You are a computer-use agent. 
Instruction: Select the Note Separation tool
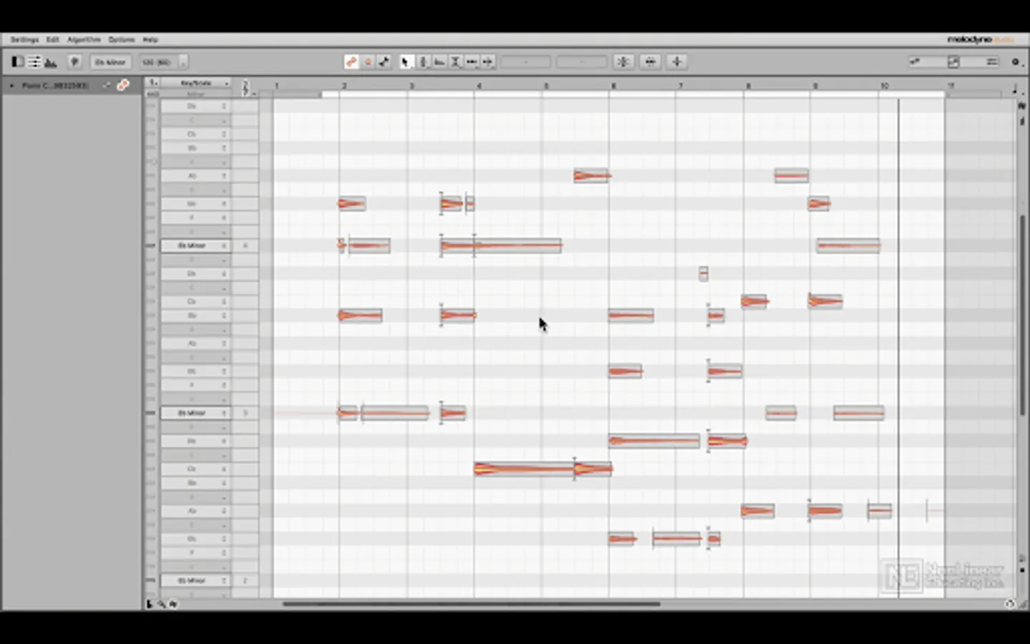(x=488, y=62)
